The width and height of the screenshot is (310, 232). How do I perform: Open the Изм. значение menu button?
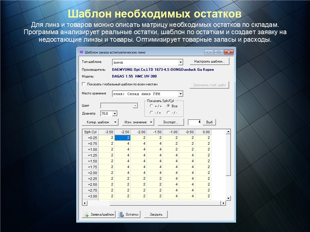tap(138, 122)
